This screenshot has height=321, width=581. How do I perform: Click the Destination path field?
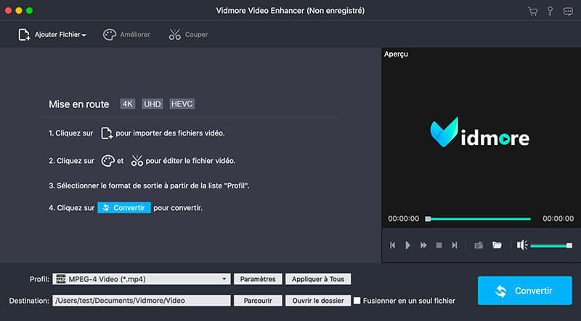click(141, 301)
